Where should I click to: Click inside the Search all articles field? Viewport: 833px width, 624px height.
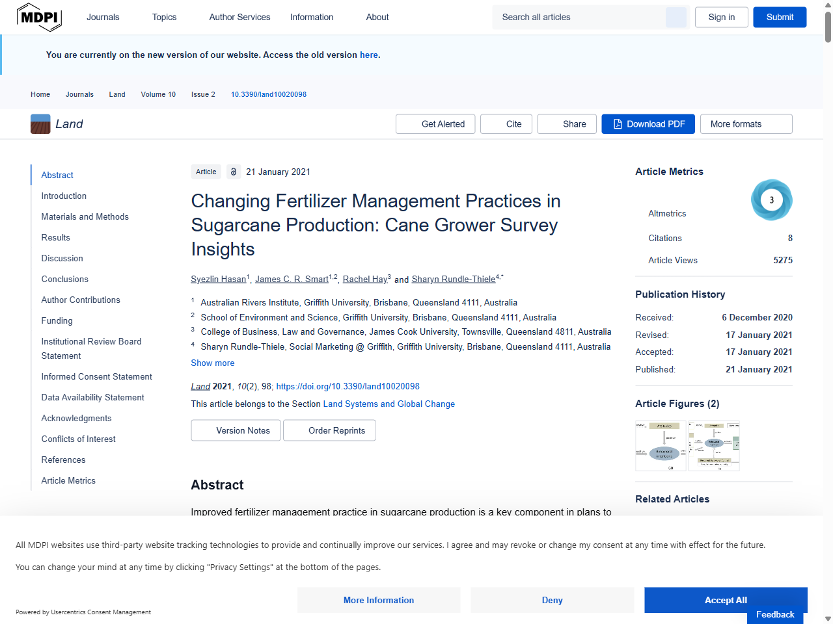[x=579, y=17]
